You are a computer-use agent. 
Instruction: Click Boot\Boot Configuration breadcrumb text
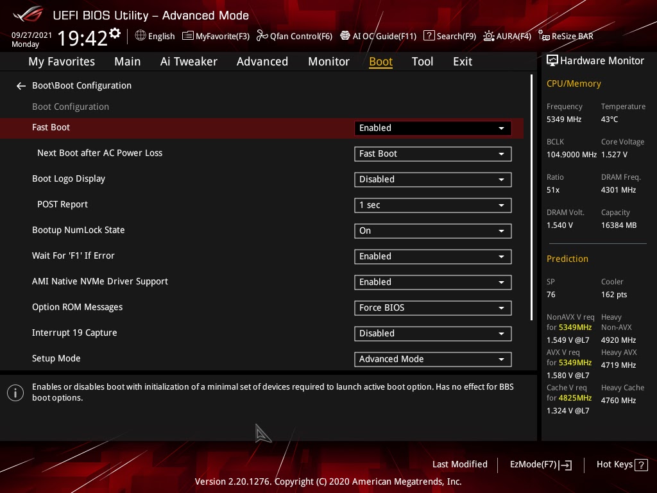[81, 85]
